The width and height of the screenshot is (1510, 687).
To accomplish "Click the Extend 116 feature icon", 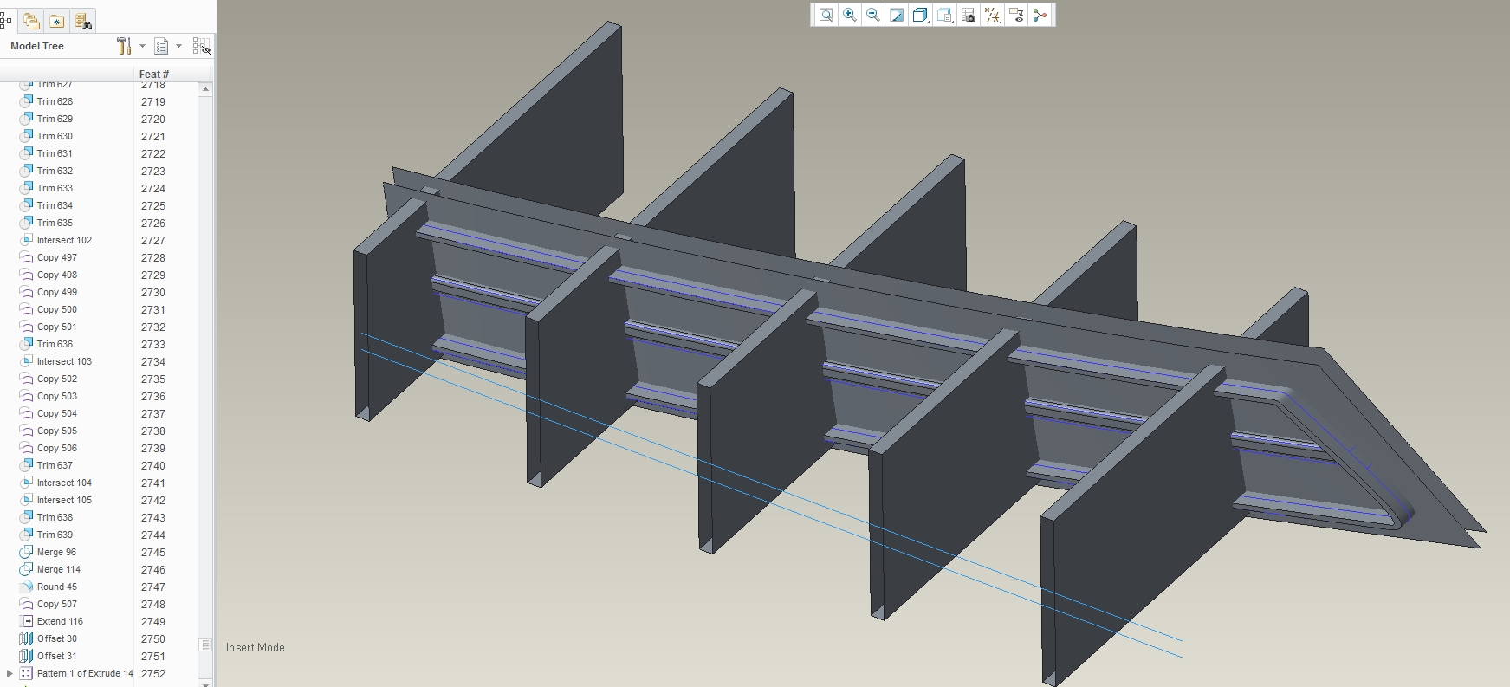I will point(26,621).
